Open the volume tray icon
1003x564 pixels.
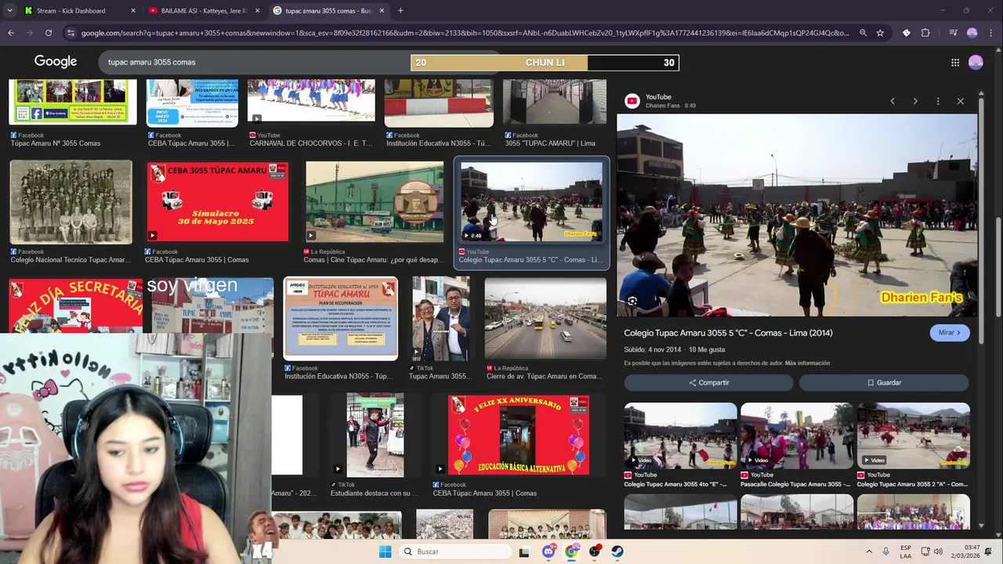click(x=938, y=551)
